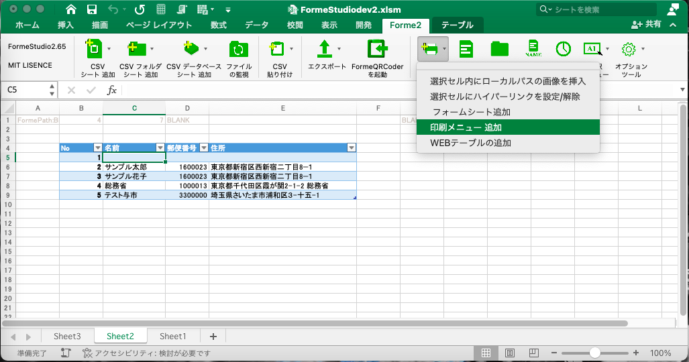Screen dimensions: 689x362
Task: Open the 名前 column filter dropdown
Action: (x=160, y=147)
